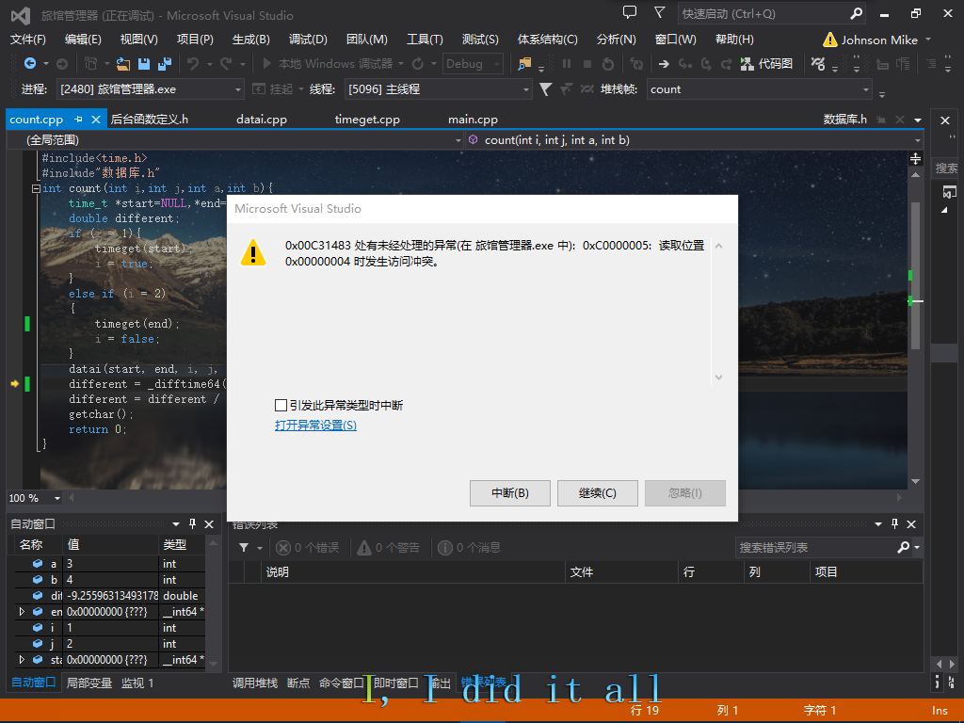Viewport: 964px width, 723px height.
Task: Click the stop debugging square icon
Action: click(x=587, y=63)
